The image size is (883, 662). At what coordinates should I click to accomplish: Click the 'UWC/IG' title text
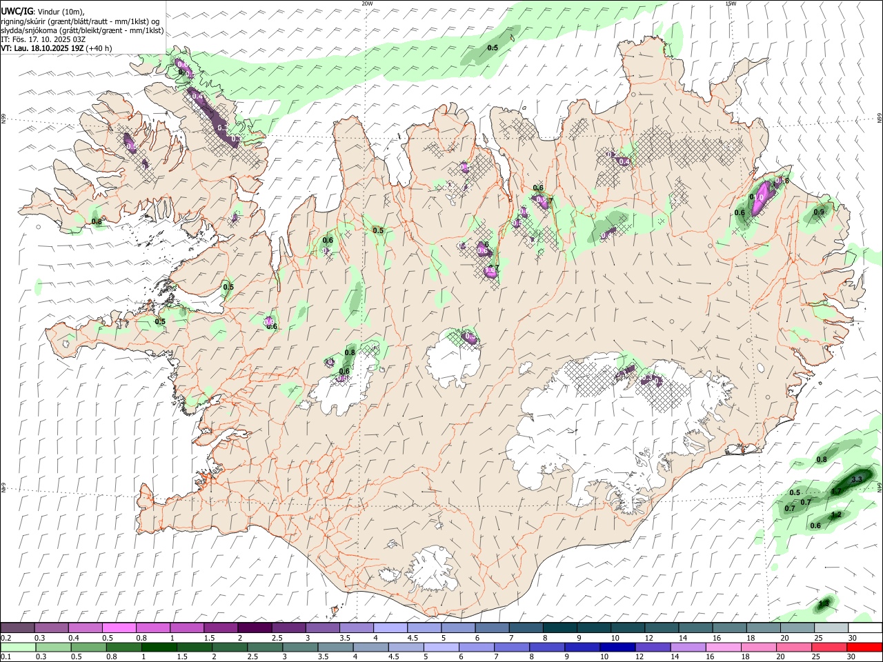tap(17, 11)
